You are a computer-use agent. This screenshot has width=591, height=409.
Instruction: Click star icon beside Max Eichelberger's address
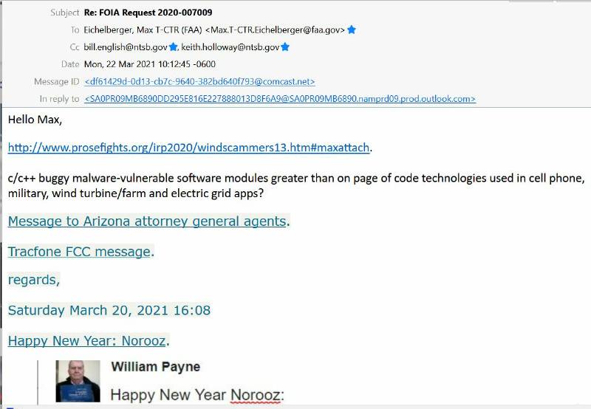352,30
